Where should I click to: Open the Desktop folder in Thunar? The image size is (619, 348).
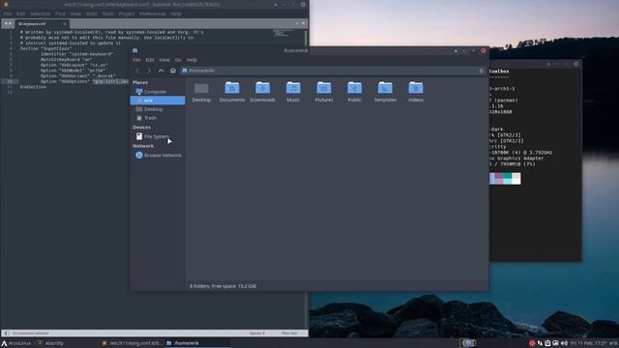(201, 92)
